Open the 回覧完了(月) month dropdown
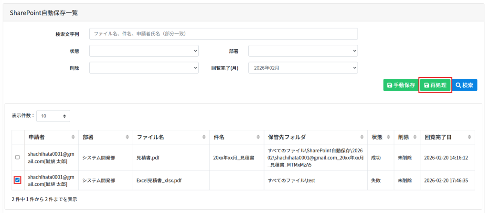489x213 pixels. tap(303, 68)
